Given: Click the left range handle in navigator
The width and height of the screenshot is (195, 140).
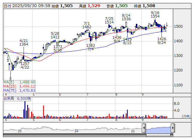Looking at the screenshot, I should (144, 128).
